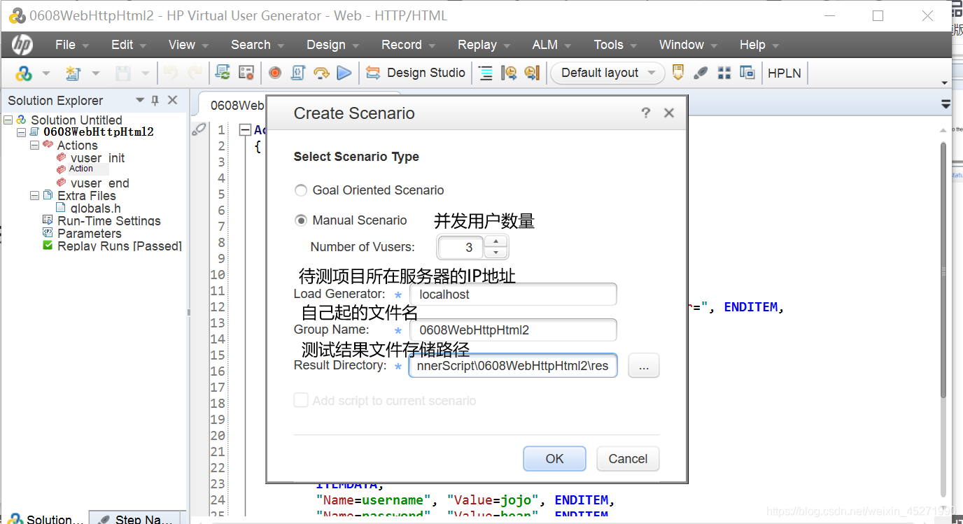Image resolution: width=963 pixels, height=524 pixels.
Task: Click the record (red circle) toolbar icon
Action: click(x=274, y=73)
